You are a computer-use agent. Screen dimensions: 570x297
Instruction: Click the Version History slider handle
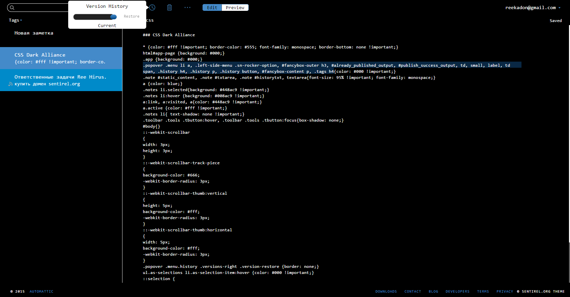(x=113, y=17)
